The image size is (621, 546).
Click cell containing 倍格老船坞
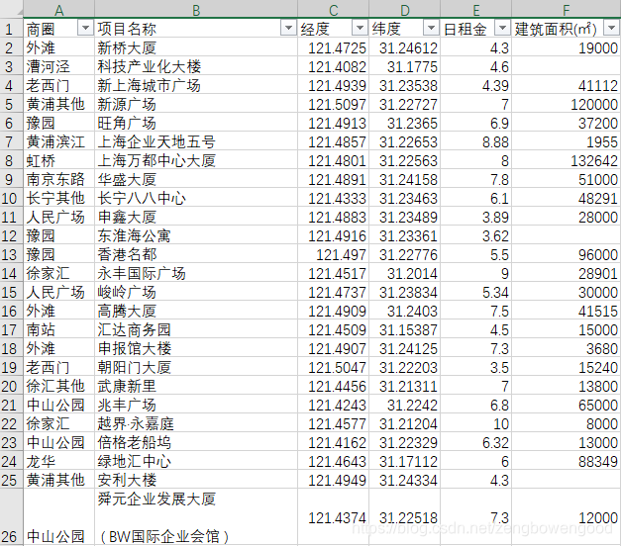click(x=196, y=442)
